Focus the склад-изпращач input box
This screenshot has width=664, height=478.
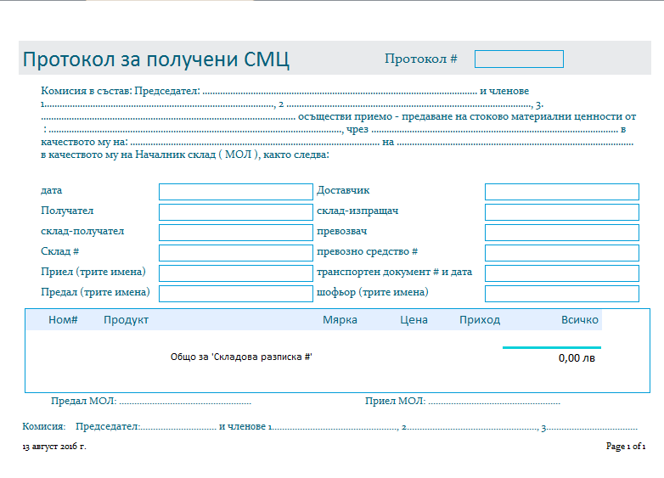tap(562, 212)
